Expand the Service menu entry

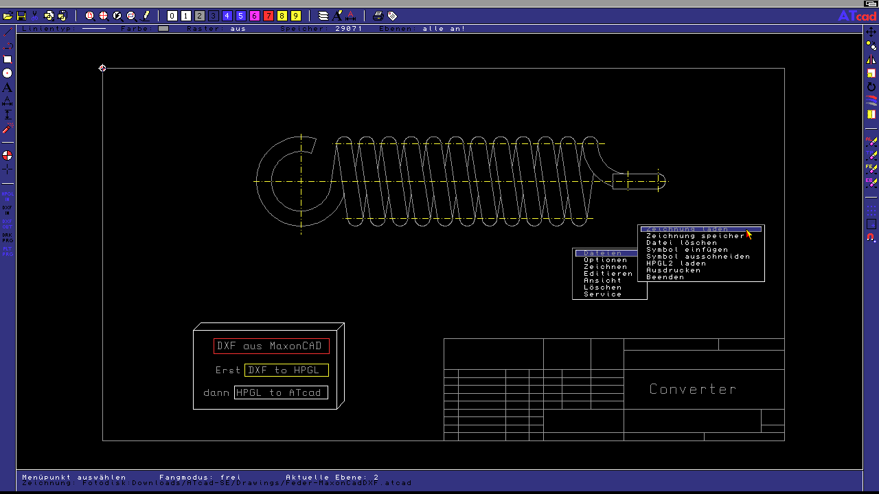tap(602, 294)
